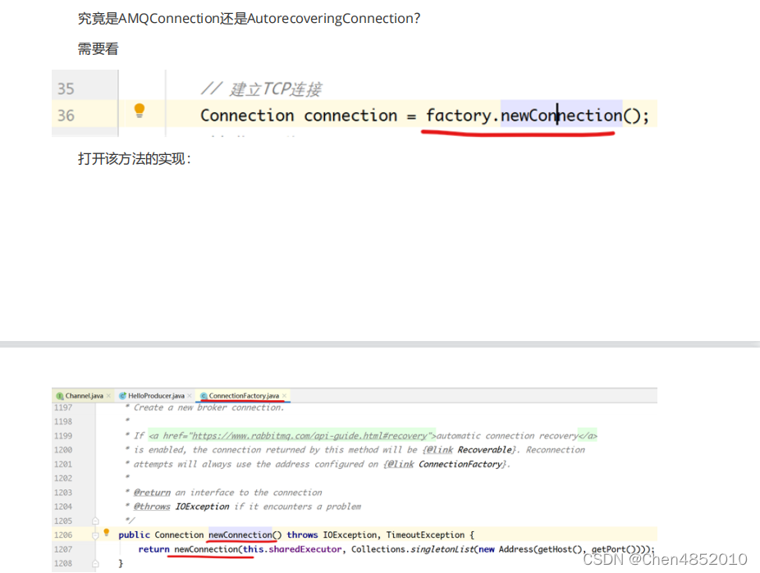The image size is (760, 573).
Task: Click line number 36 in the gutter
Action: [66, 116]
